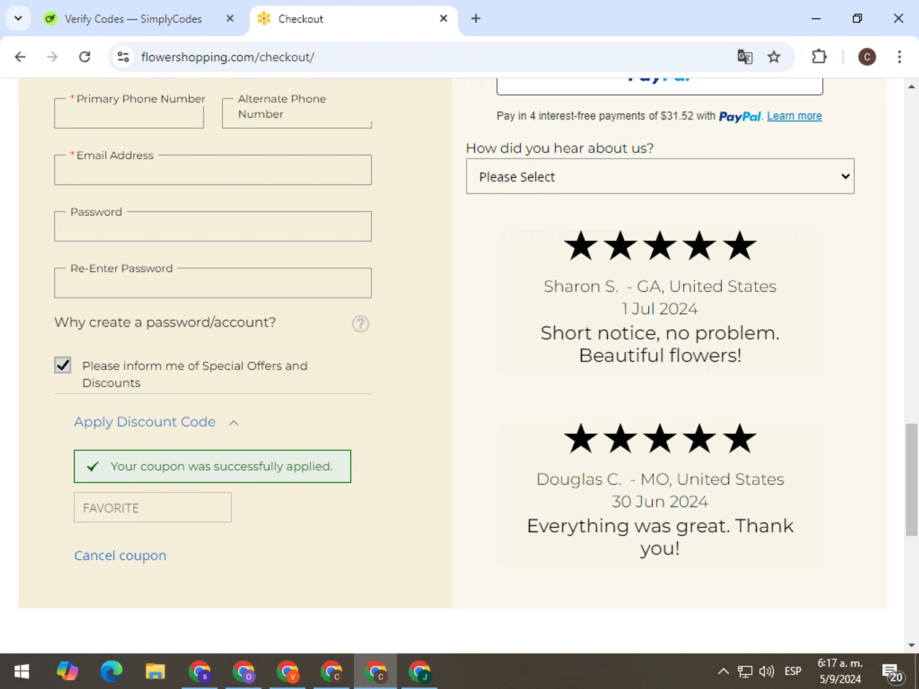
Task: Click the Apply Discount Code link
Action: [145, 422]
